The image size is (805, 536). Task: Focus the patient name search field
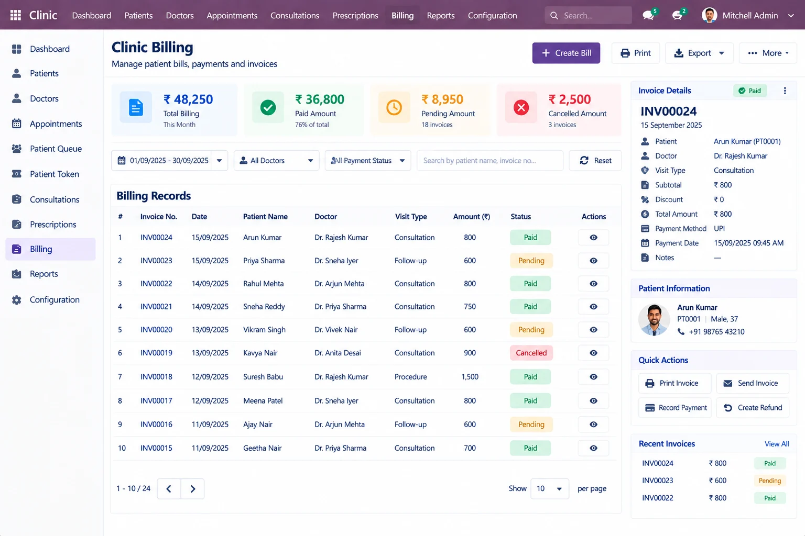tap(490, 161)
